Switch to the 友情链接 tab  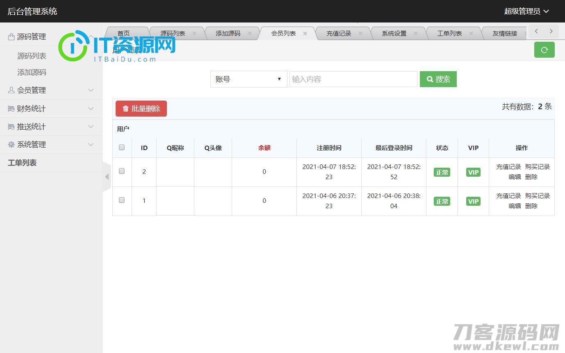pos(505,34)
